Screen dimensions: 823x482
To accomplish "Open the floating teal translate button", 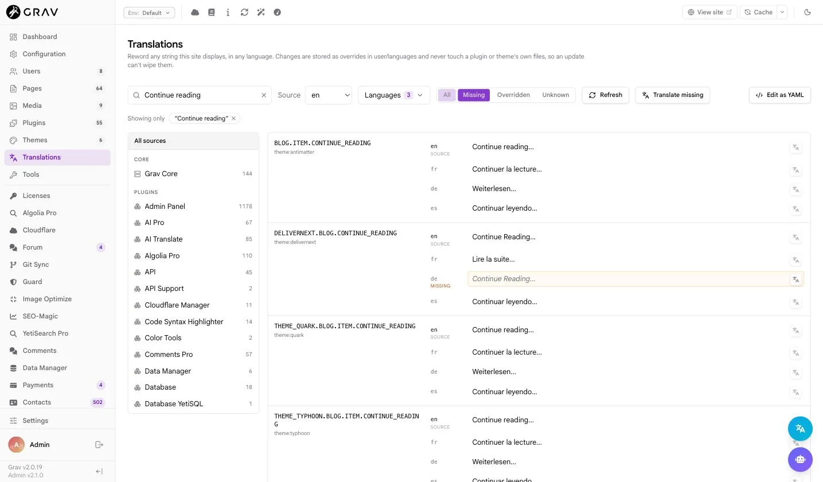I will [x=800, y=429].
